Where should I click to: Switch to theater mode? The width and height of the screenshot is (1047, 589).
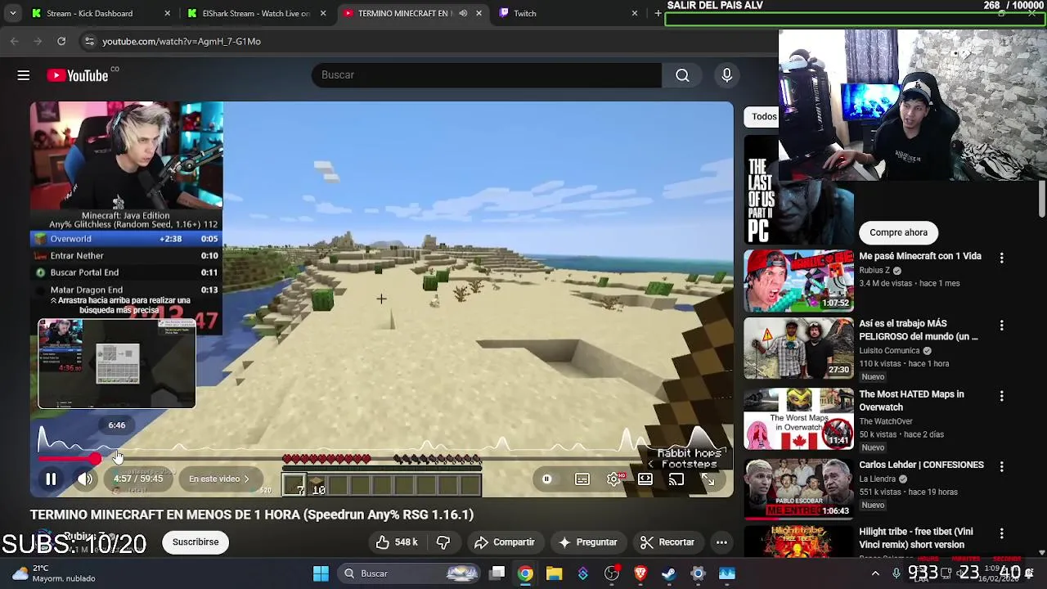[645, 479]
